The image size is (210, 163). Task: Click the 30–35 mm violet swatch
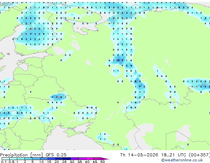pyautogui.click(x=75, y=159)
